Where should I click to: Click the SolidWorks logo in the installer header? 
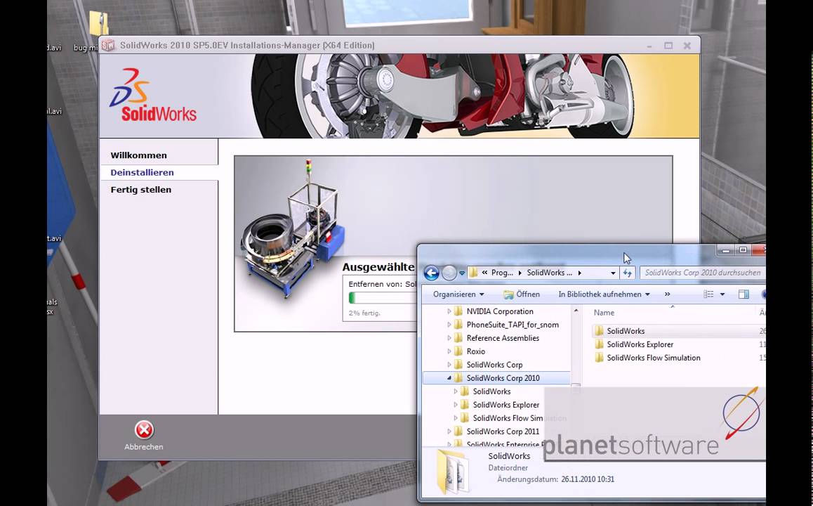tap(153, 96)
